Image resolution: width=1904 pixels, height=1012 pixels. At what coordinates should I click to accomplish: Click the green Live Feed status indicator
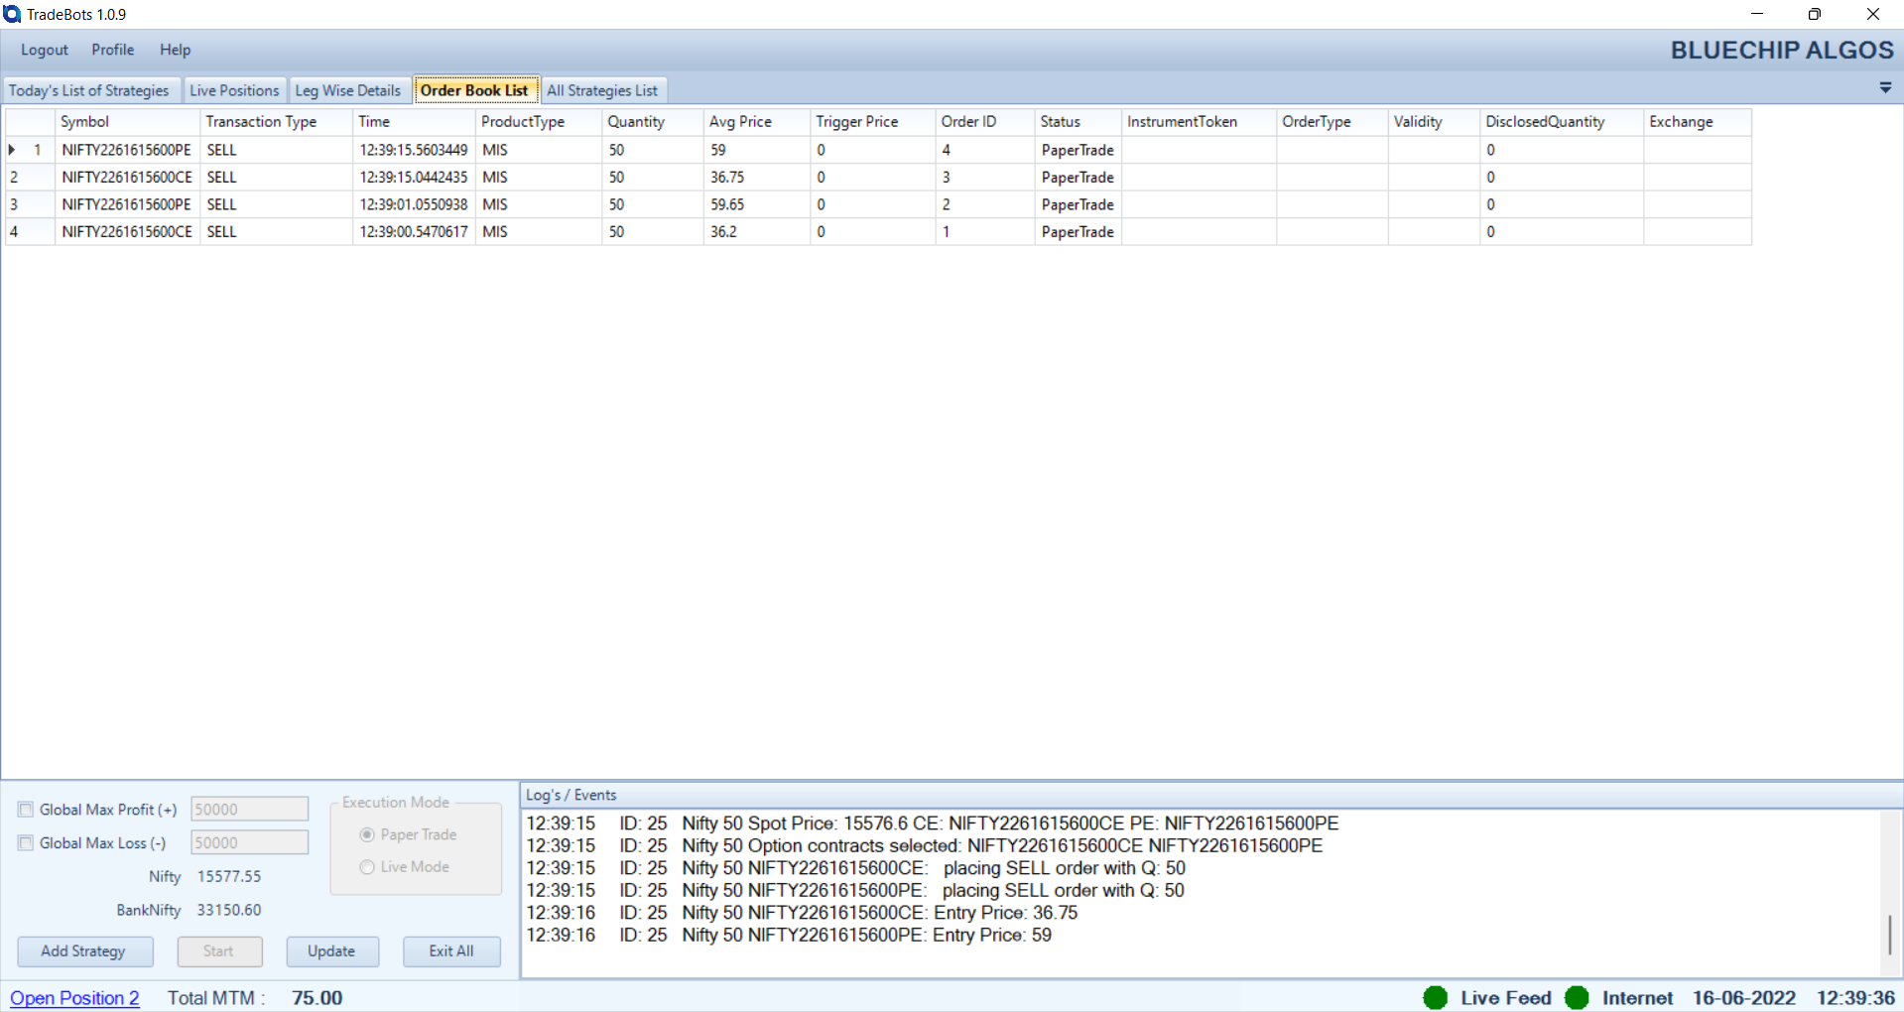pyautogui.click(x=1435, y=997)
